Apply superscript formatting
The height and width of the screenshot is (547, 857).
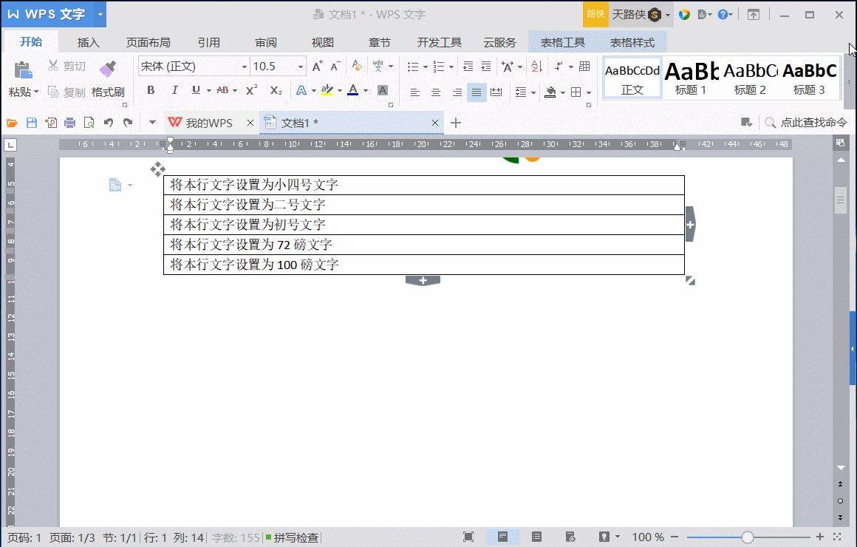(250, 90)
